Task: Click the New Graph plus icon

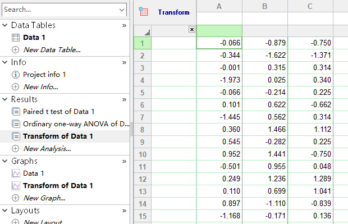Action: [x=15, y=198]
